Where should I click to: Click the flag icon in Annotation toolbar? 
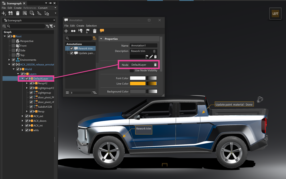[x=87, y=31]
